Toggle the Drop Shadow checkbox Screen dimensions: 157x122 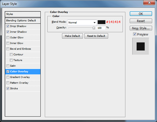point(8,26)
